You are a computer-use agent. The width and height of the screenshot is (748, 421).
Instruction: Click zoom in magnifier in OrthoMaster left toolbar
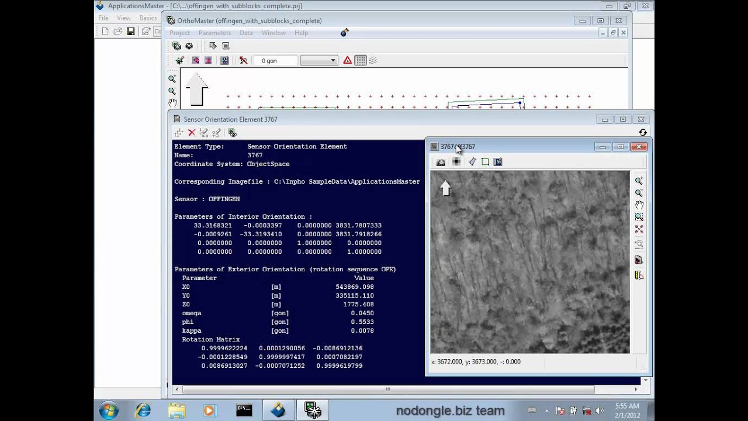pyautogui.click(x=172, y=79)
